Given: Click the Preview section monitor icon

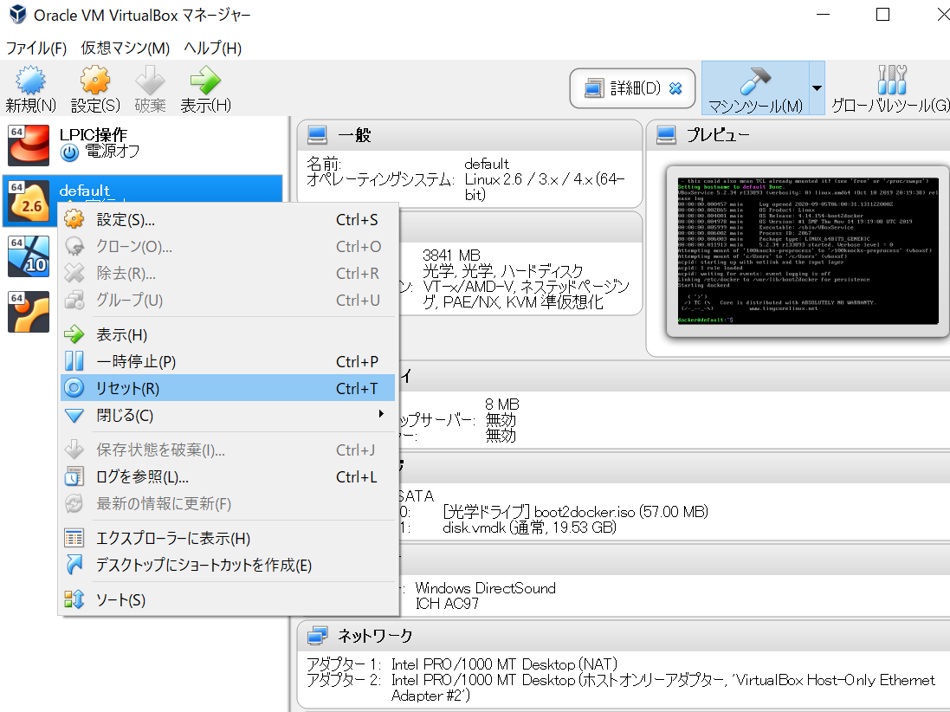Looking at the screenshot, I should (x=667, y=135).
